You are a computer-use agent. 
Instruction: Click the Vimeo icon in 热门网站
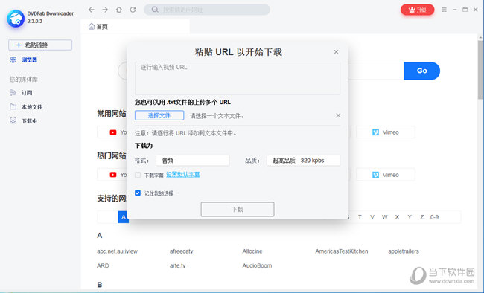[x=375, y=175]
